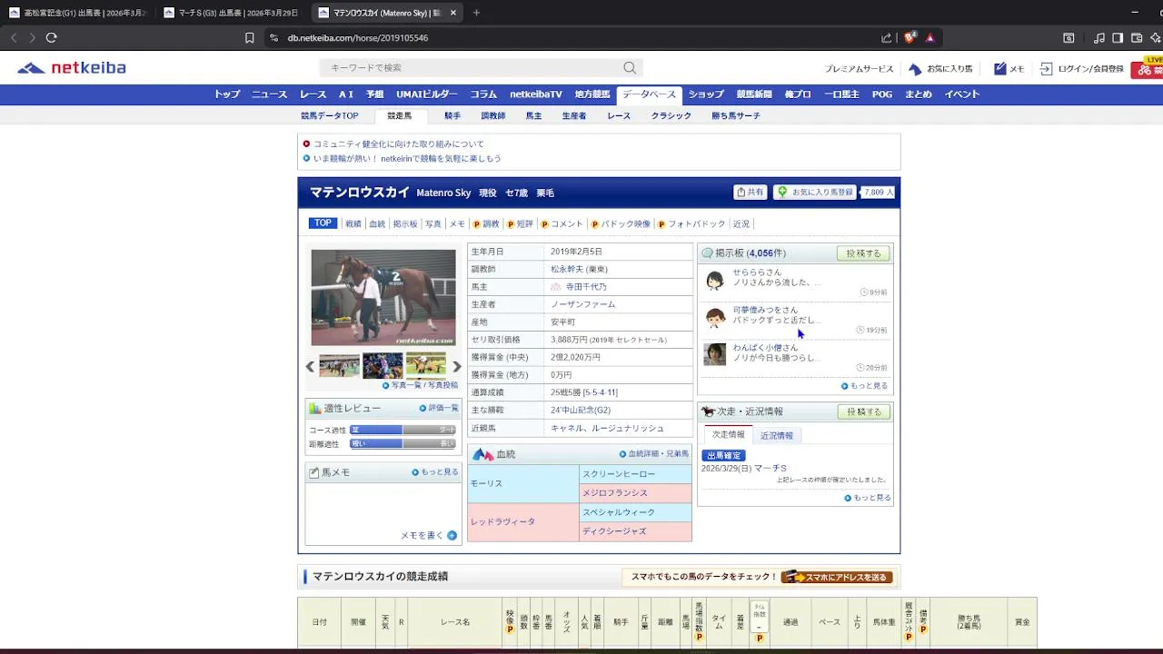Reload the page with the refresh icon
Screen dimensions: 1163x654
pos(52,38)
